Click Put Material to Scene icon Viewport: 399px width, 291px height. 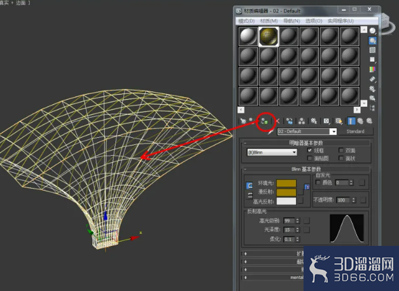pyautogui.click(x=251, y=121)
